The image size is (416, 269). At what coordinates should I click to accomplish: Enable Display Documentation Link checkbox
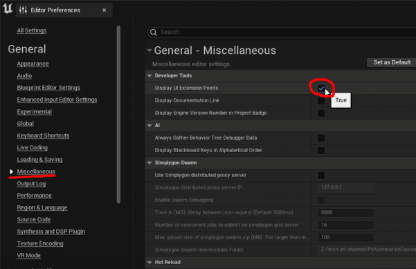(x=321, y=101)
